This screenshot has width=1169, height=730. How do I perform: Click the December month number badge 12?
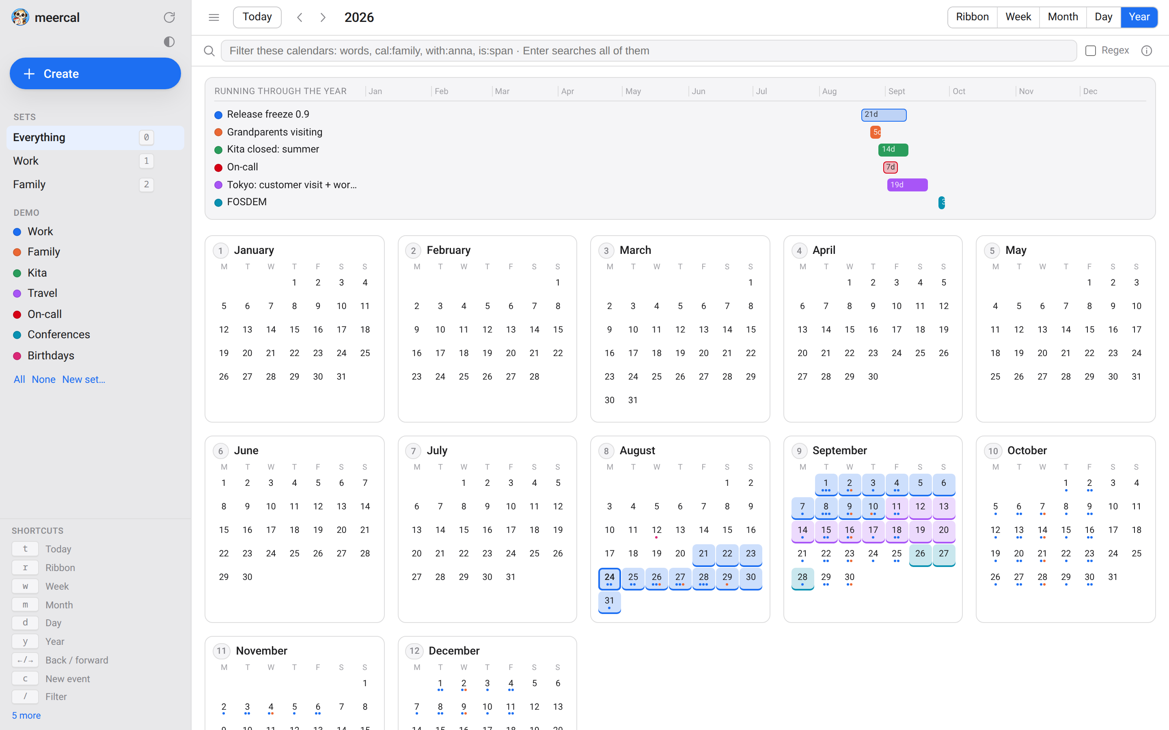pyautogui.click(x=414, y=651)
